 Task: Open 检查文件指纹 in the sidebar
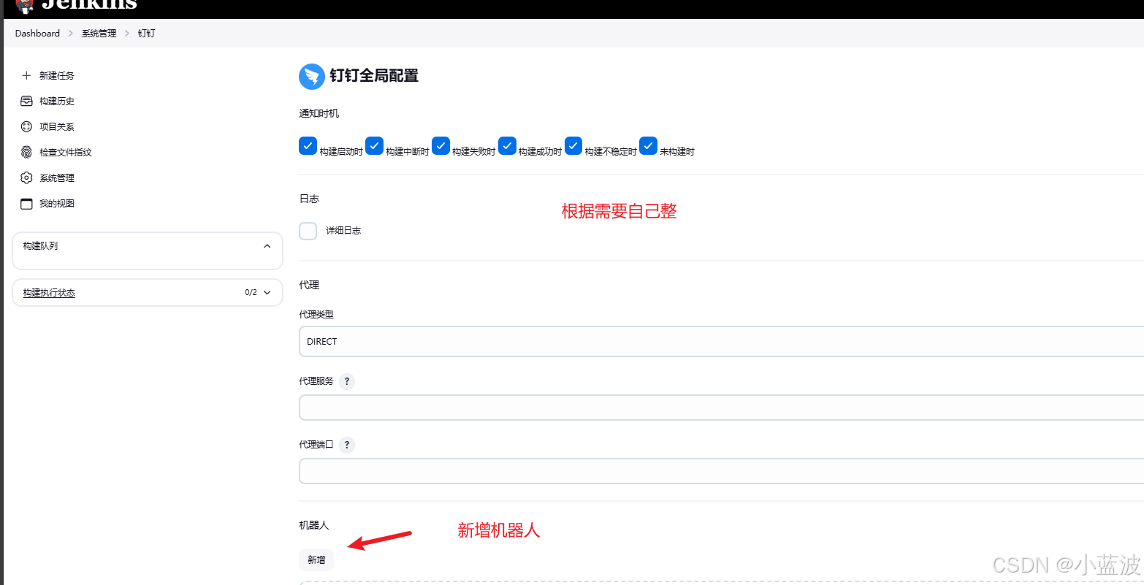[x=65, y=152]
